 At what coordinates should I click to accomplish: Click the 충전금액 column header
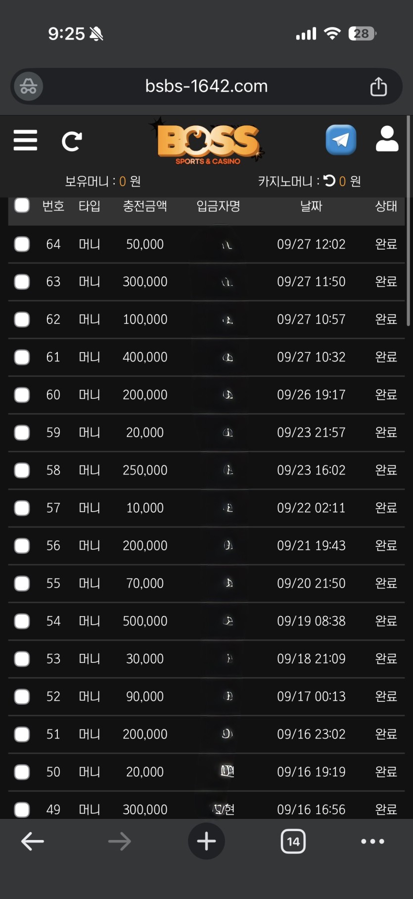[144, 206]
